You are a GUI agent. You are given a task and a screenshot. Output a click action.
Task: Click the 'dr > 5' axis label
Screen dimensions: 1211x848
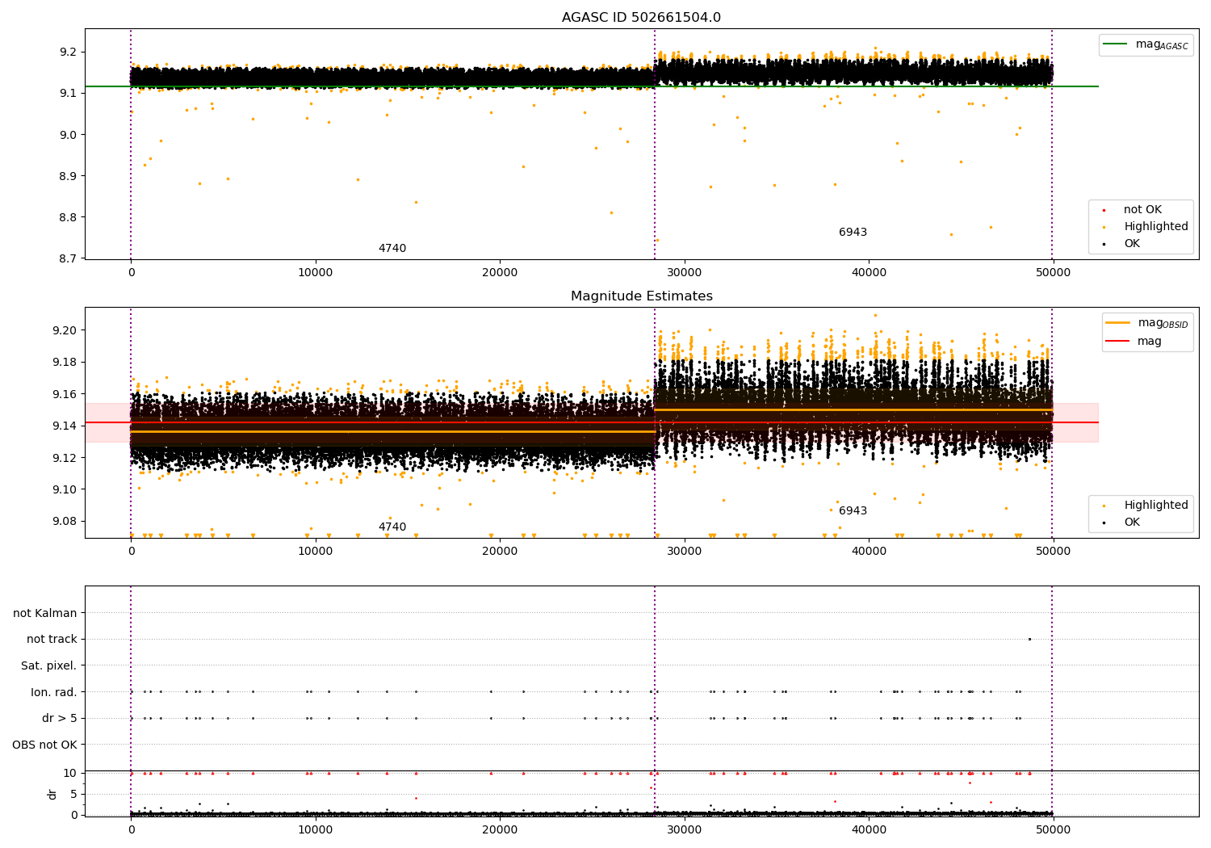[60, 719]
